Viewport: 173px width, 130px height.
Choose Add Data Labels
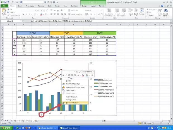click(72, 97)
